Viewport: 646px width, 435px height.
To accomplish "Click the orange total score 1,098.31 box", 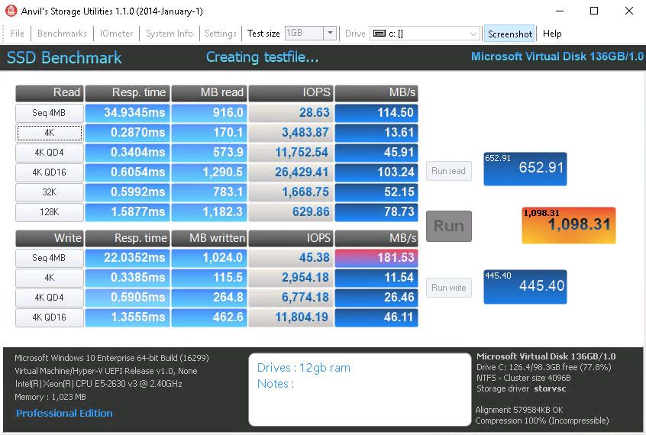I will tap(569, 225).
